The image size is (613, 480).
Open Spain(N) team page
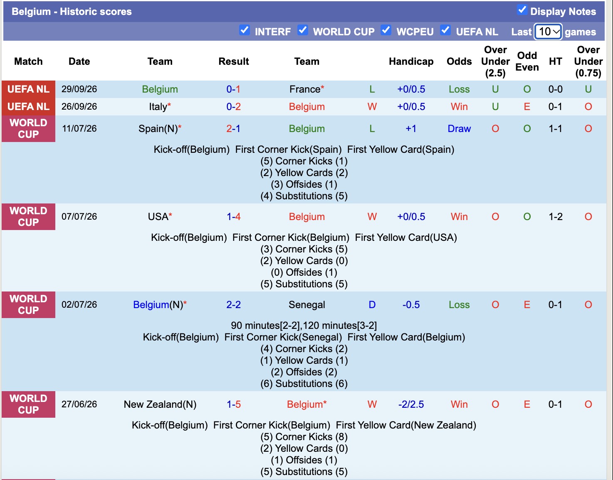(x=158, y=129)
